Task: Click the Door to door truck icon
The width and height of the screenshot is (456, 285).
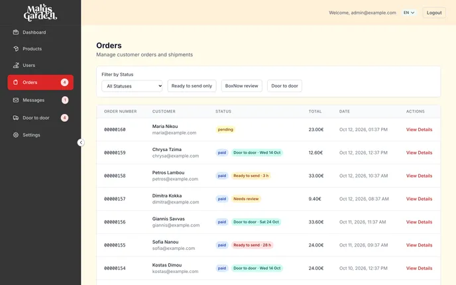Action: (x=16, y=118)
